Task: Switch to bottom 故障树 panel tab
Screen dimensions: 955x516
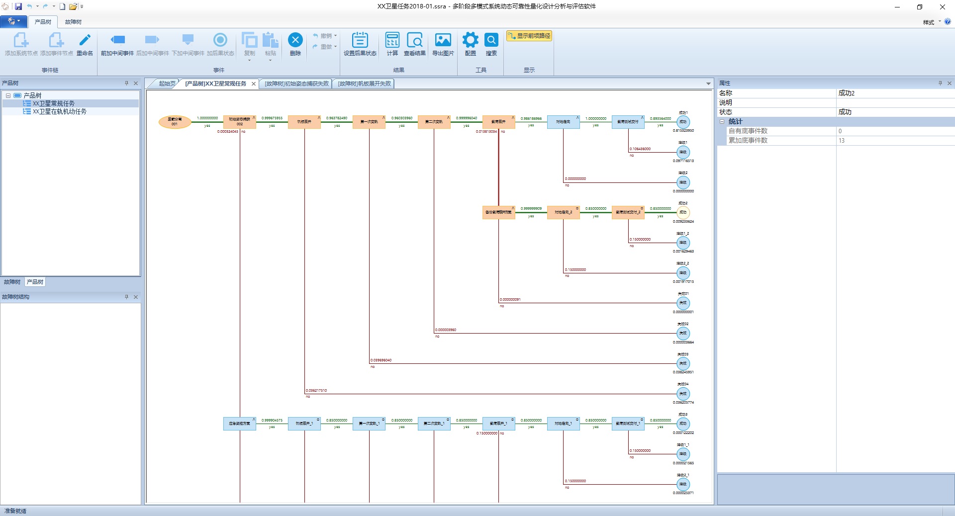Action: pos(12,282)
